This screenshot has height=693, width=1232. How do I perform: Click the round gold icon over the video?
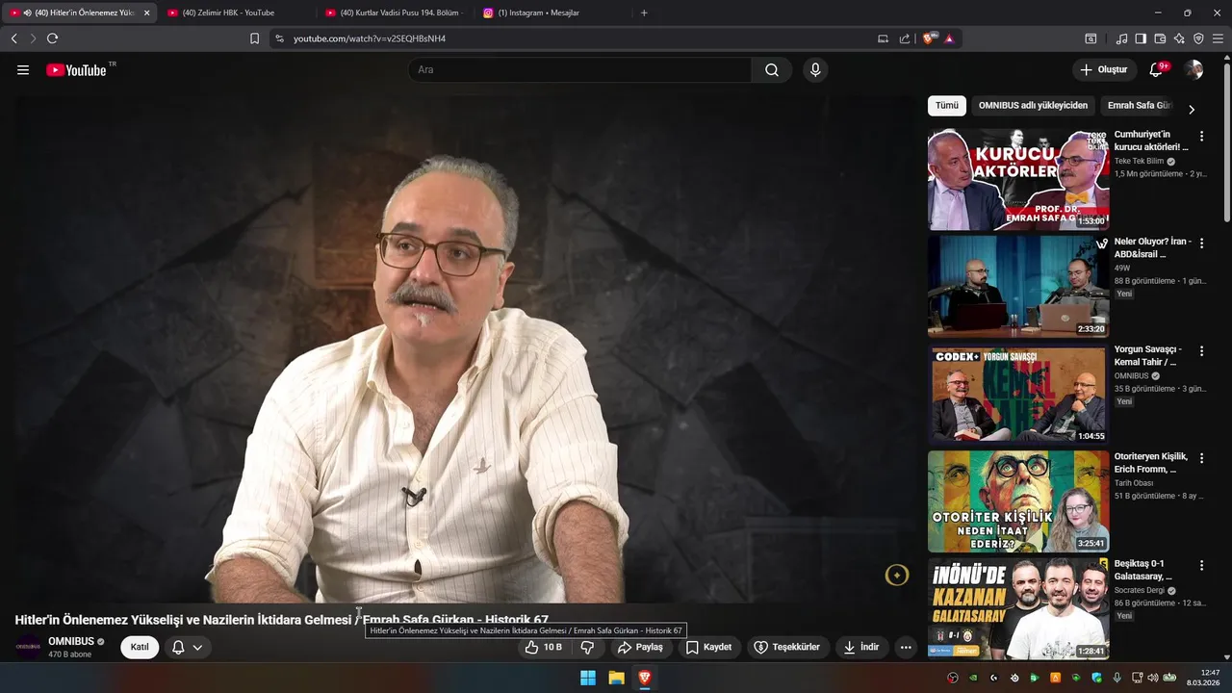coord(896,576)
